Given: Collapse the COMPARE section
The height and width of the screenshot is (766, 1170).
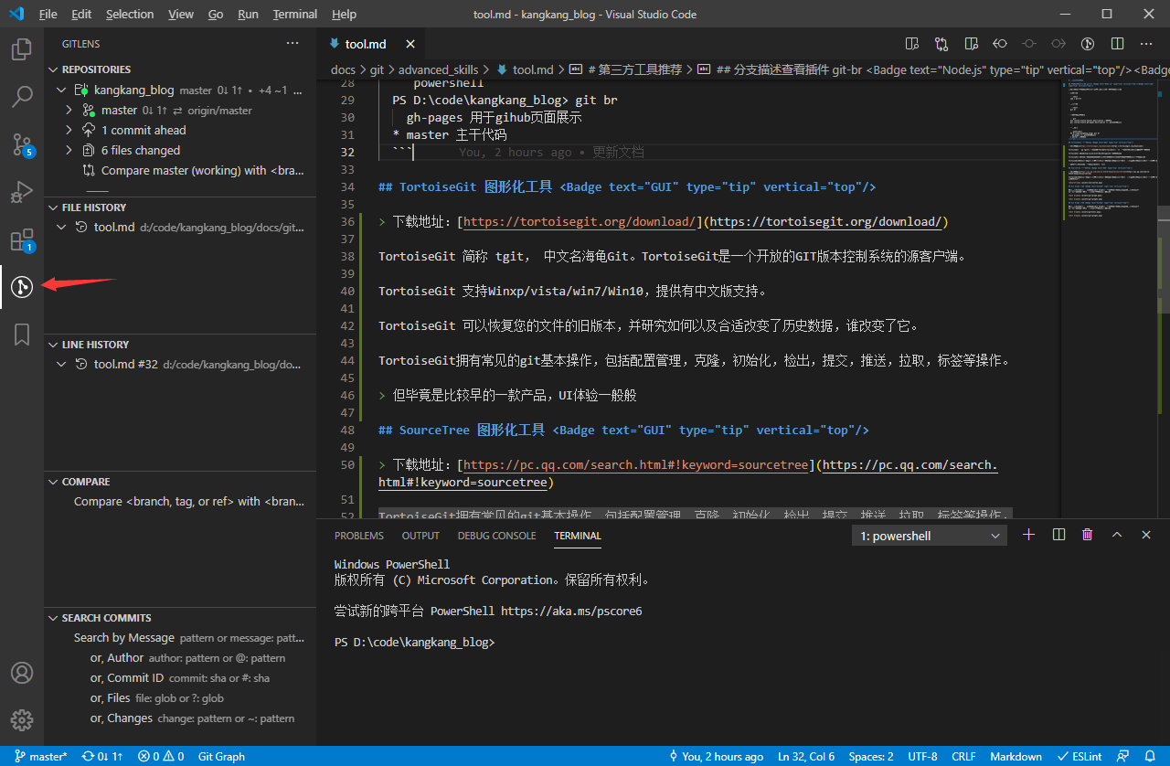Looking at the screenshot, I should coord(53,482).
